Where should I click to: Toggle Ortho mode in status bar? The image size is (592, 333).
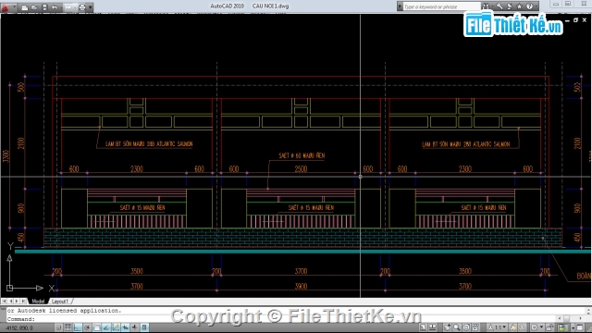click(78, 327)
